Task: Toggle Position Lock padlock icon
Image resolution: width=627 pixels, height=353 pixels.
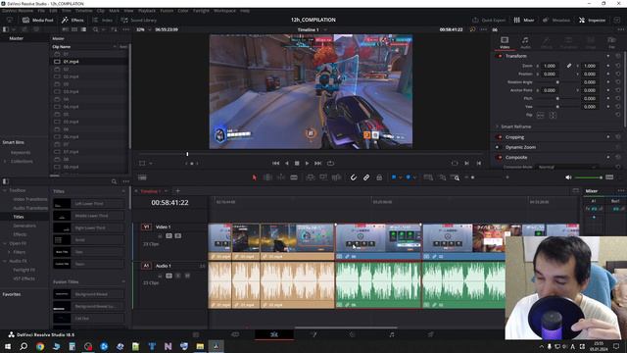Action: click(x=379, y=177)
